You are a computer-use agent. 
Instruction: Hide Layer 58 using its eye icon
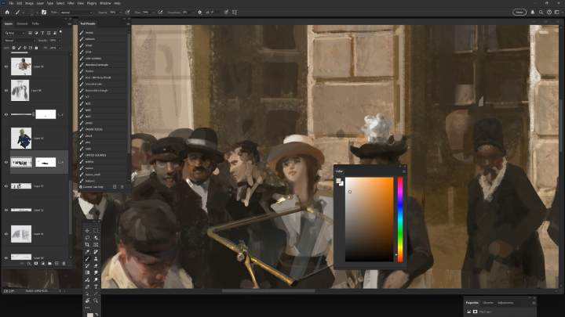click(6, 91)
